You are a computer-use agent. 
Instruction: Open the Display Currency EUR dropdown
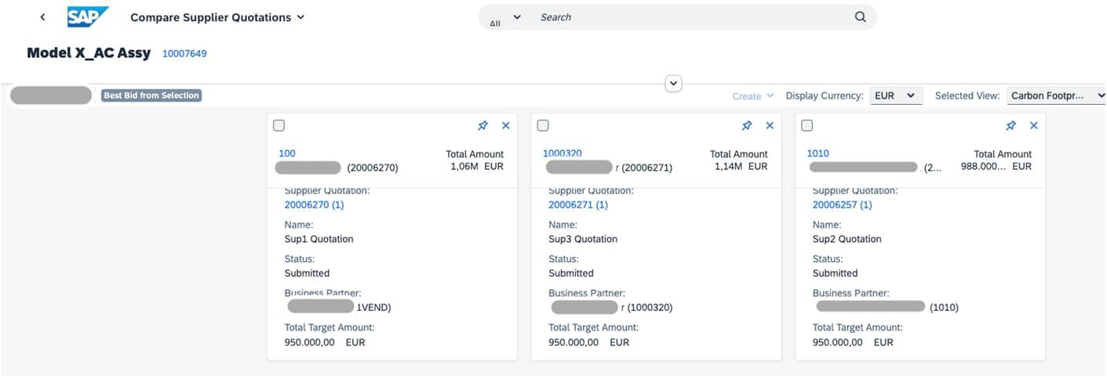tap(894, 96)
